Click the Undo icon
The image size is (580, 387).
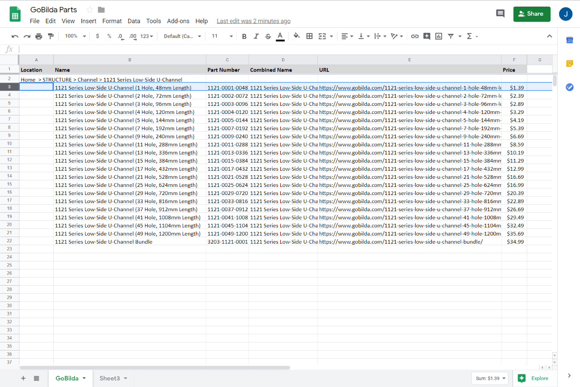click(x=15, y=36)
